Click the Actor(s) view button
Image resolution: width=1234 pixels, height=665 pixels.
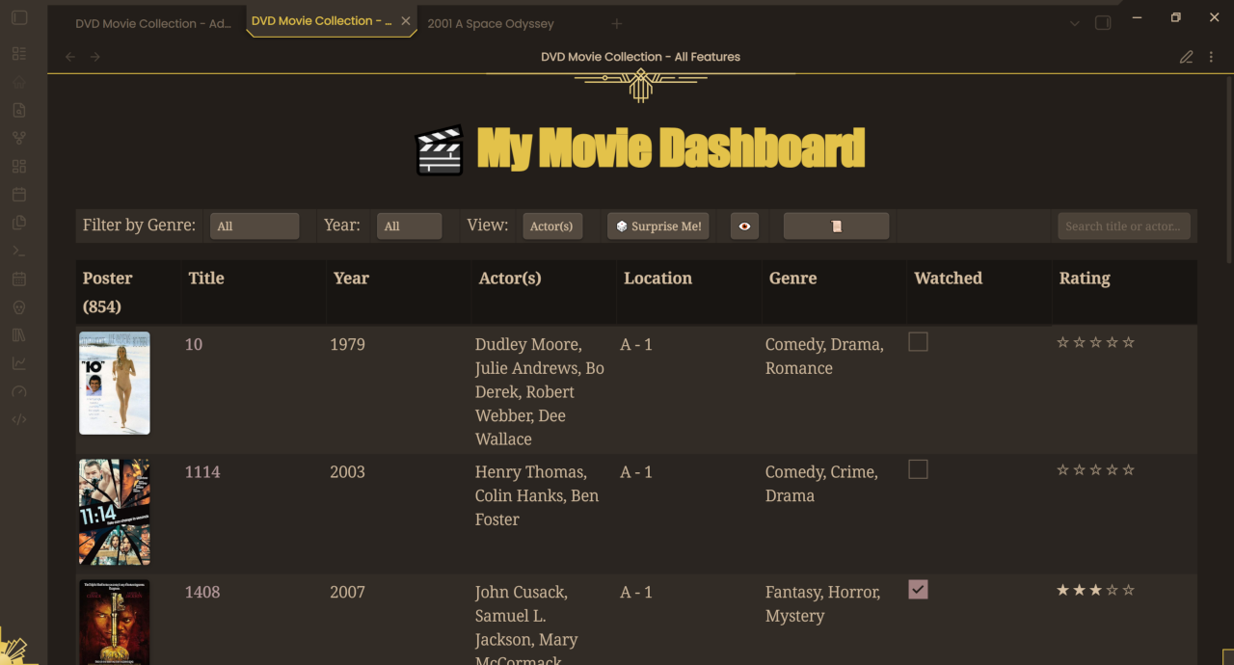tap(552, 226)
